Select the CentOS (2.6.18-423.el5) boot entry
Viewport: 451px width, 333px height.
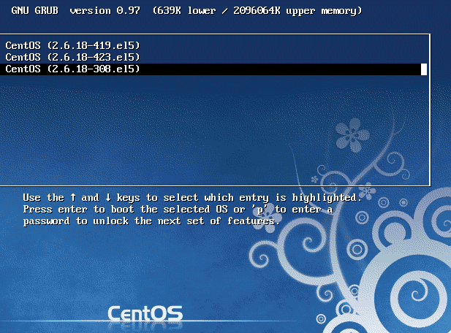tap(72, 57)
